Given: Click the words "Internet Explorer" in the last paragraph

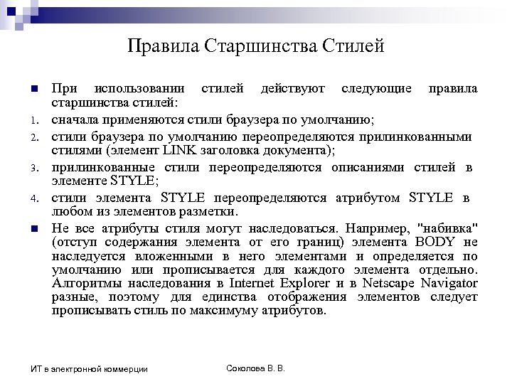Looking at the screenshot, I should (x=279, y=283).
